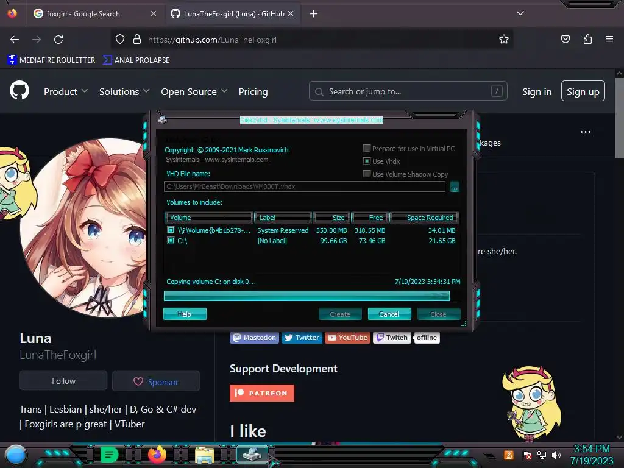Expand the Open Source dropdown
This screenshot has height=468, width=624.
[x=194, y=91]
